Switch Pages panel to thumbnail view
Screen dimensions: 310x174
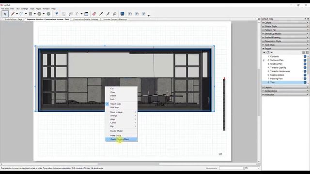click(x=307, y=53)
